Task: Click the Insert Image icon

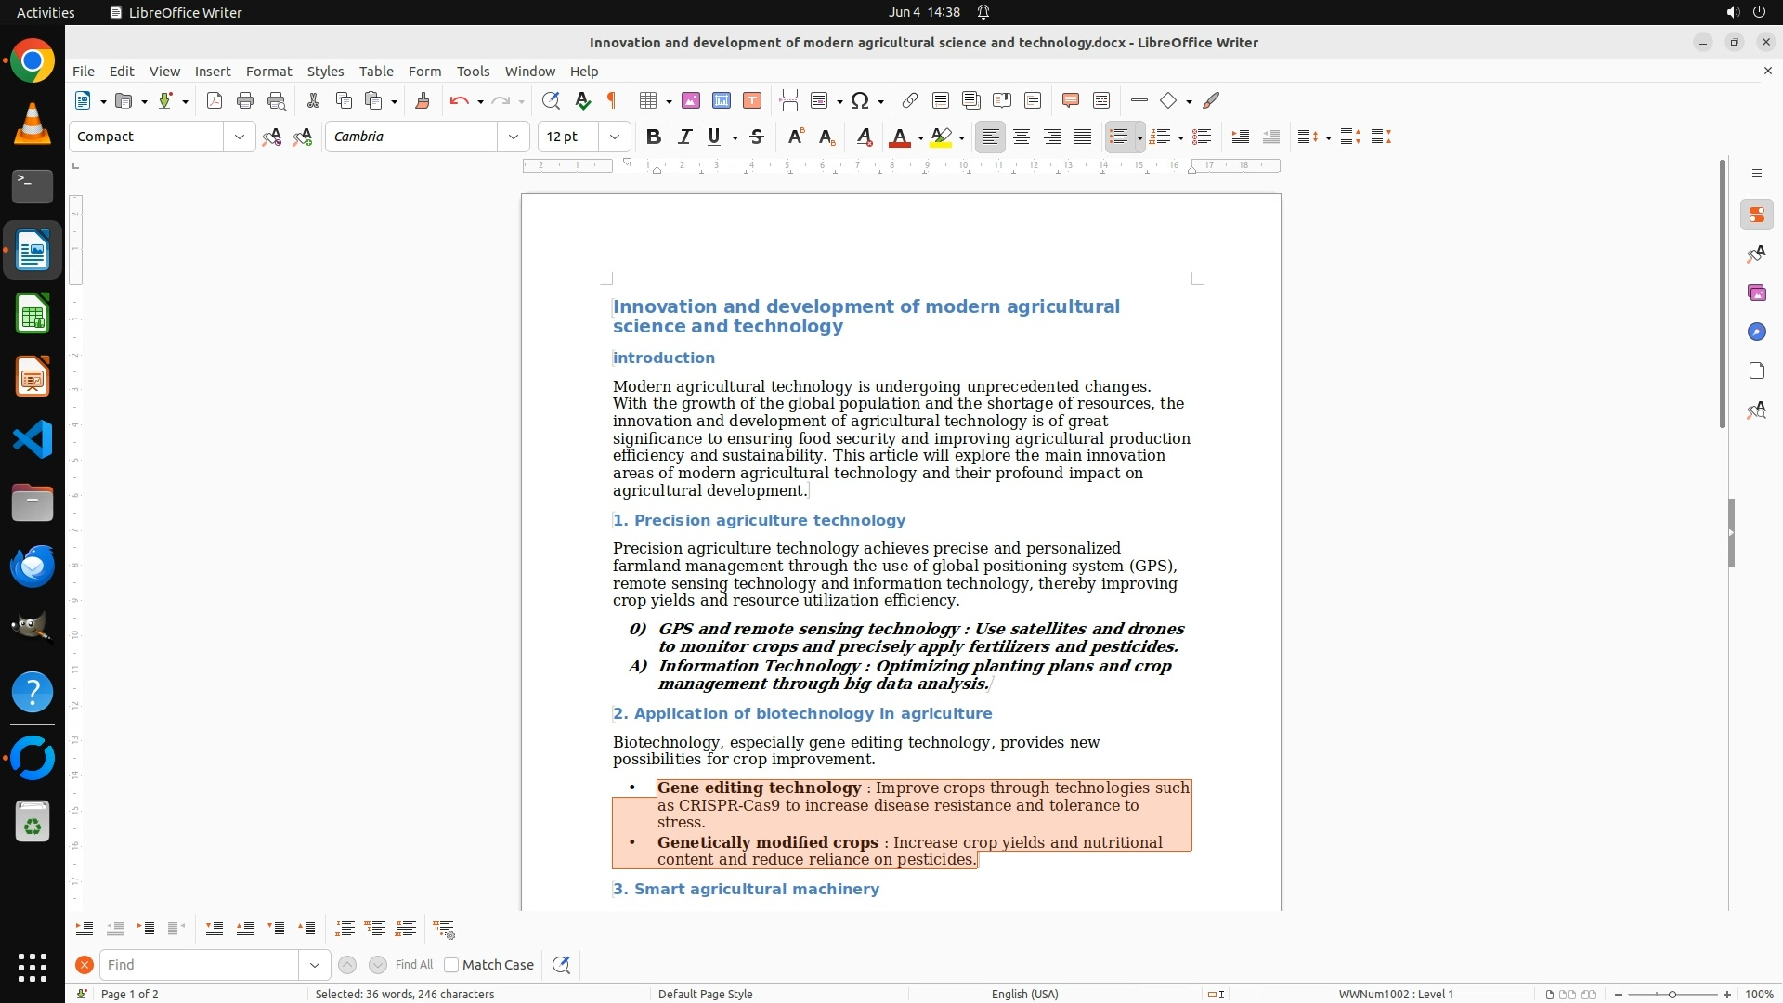Action: pyautogui.click(x=691, y=100)
